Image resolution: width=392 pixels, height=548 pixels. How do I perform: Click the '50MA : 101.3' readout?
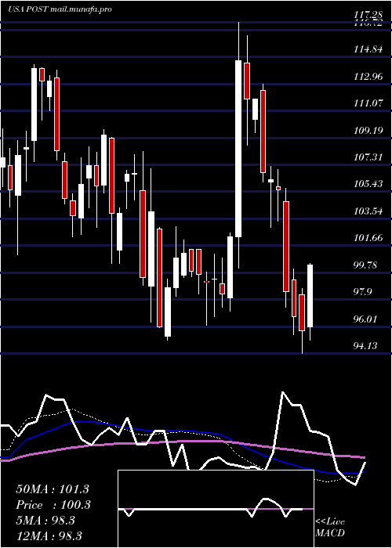[53, 489]
